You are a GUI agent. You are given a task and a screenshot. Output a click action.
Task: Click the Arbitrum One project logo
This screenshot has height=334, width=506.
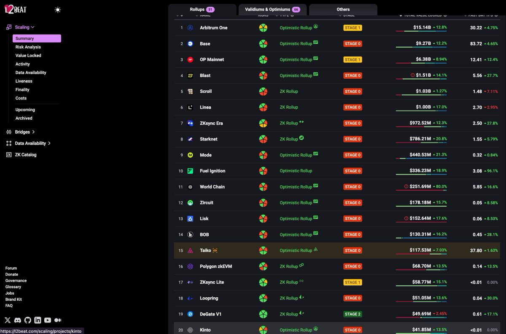coord(191,28)
